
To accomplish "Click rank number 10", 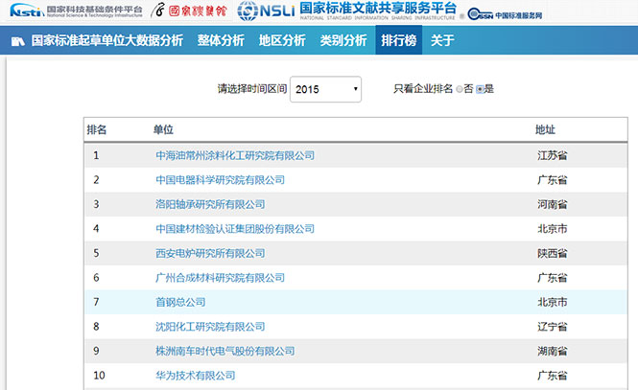I will pos(99,376).
